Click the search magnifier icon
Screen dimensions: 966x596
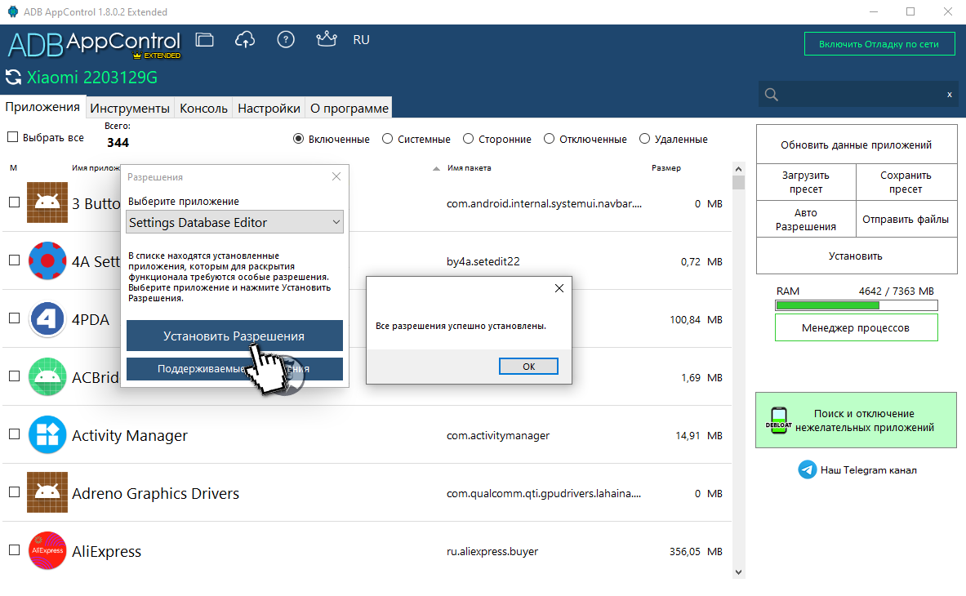click(x=772, y=95)
